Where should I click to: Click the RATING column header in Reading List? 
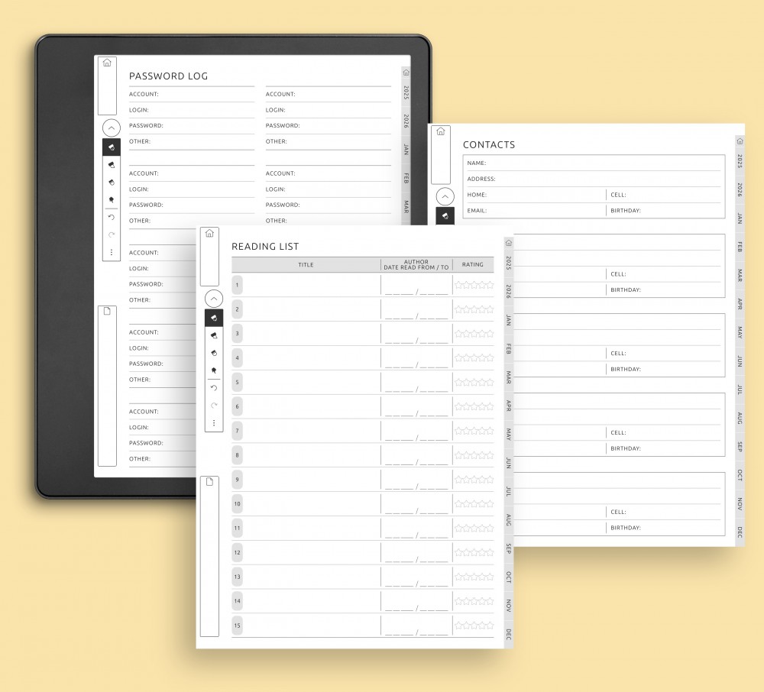(x=473, y=264)
